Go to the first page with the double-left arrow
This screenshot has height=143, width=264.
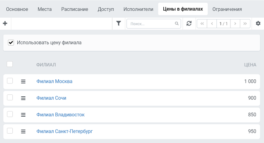click(x=202, y=24)
